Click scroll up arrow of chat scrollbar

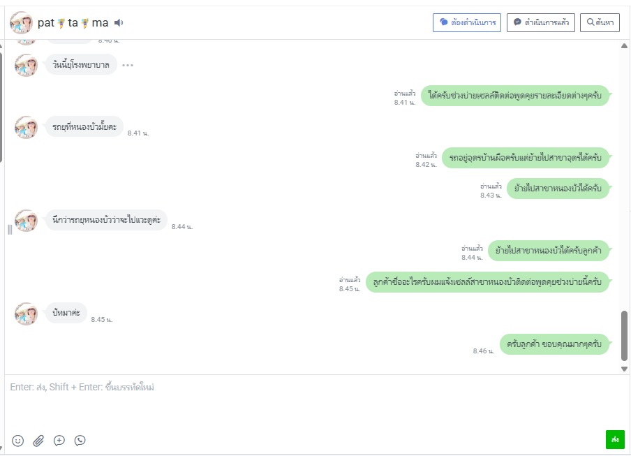(624, 46)
